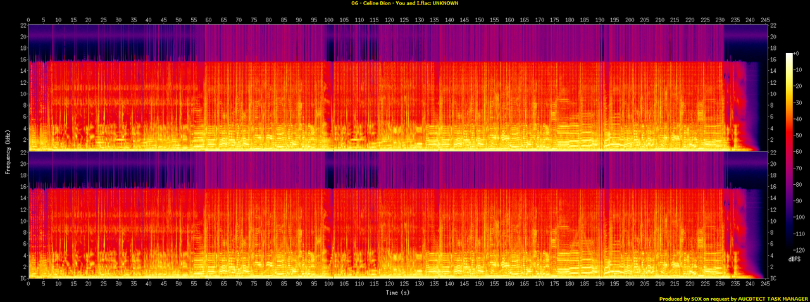Click the '-40' value on the dBFS scale
Screen dimensions: 810x302
coord(799,120)
